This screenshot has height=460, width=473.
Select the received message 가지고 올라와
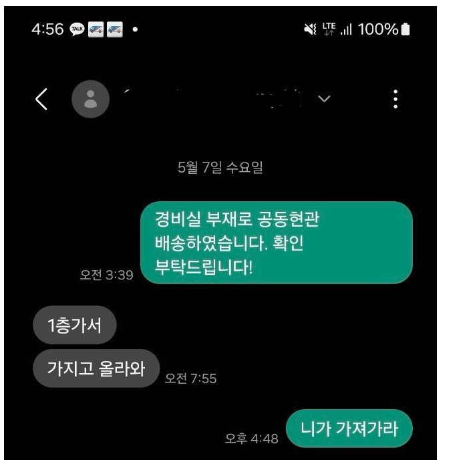[96, 368]
